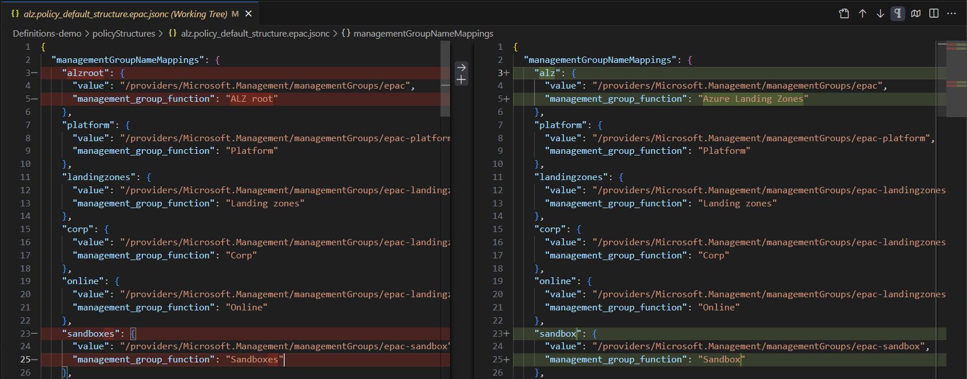Image resolution: width=967 pixels, height=379 pixels.
Task: Click the "Platform" value in the right pane
Action: pyautogui.click(x=724, y=151)
